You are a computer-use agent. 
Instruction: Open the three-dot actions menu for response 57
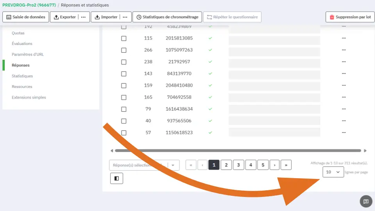344,133
